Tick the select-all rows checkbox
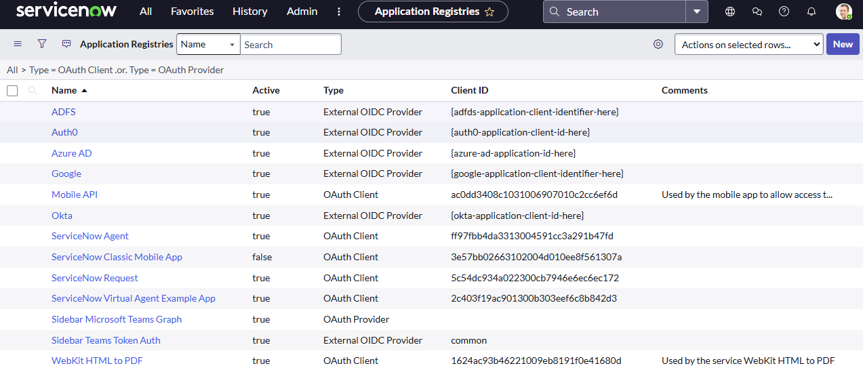 pos(12,90)
